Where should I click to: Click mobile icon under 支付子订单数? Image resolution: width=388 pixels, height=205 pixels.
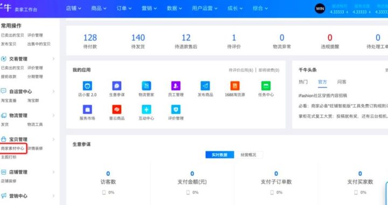pos(272,193)
